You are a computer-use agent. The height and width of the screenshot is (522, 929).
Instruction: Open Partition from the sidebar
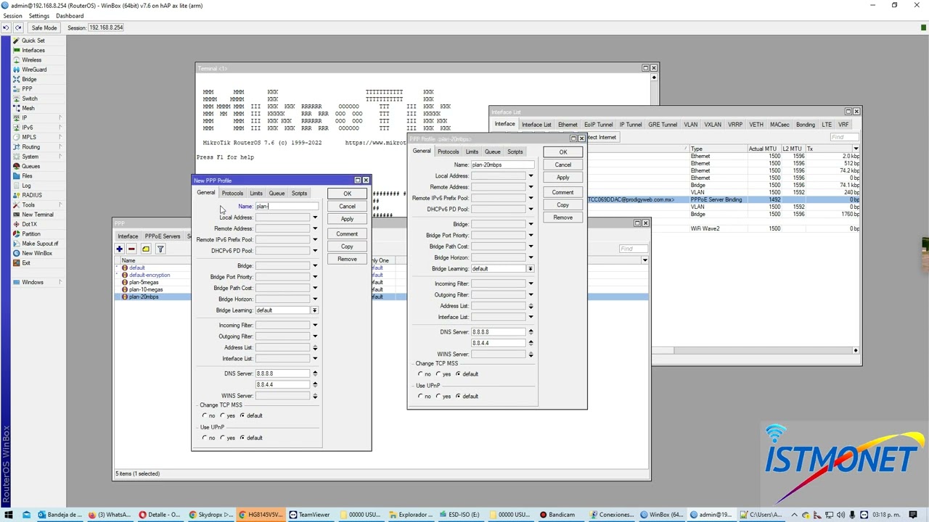31,234
